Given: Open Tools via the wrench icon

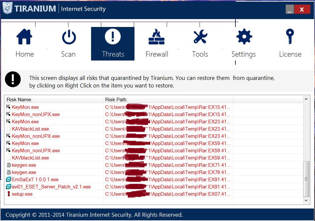Looking at the screenshot, I should (x=200, y=37).
